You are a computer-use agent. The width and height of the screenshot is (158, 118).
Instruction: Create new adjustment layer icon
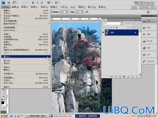[124, 77]
